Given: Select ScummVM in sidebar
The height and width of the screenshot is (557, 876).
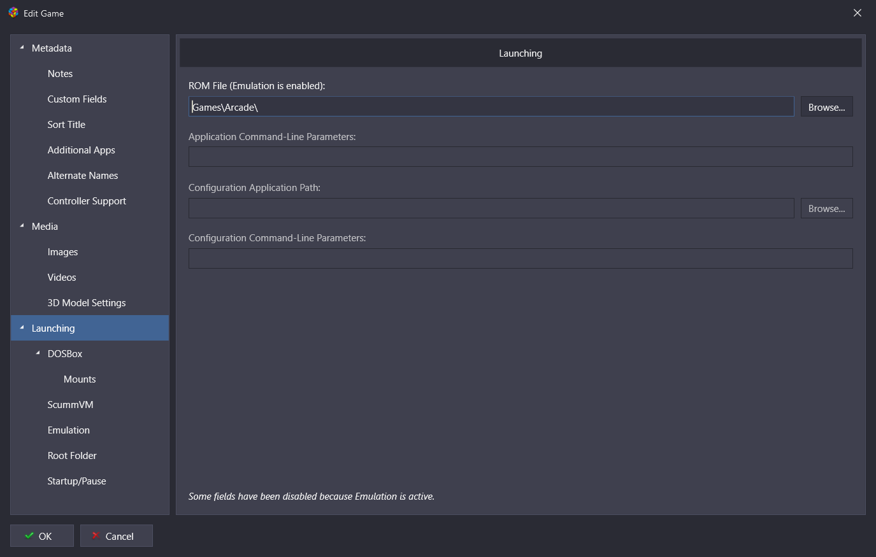Looking at the screenshot, I should [x=70, y=405].
